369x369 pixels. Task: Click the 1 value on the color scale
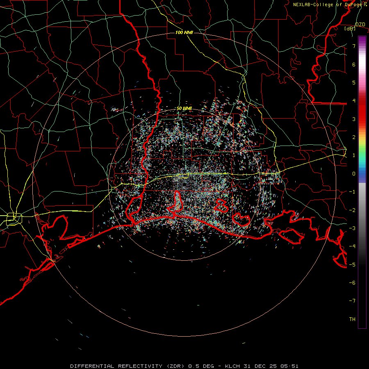click(x=354, y=155)
